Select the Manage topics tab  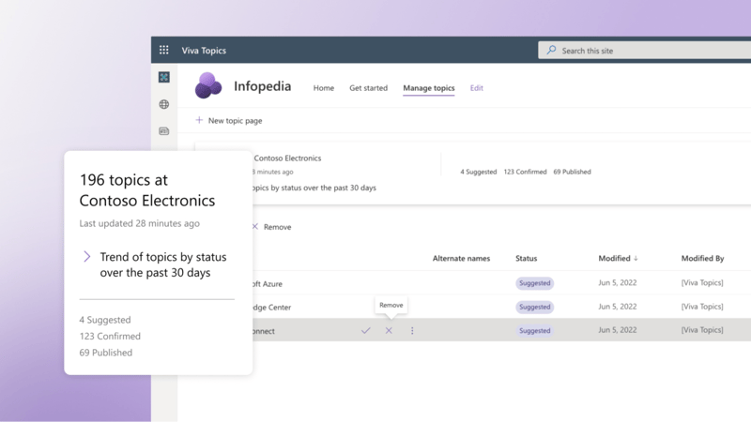pos(429,88)
